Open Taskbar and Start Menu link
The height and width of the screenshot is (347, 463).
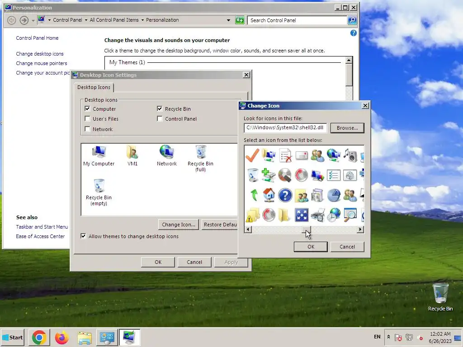tap(42, 227)
